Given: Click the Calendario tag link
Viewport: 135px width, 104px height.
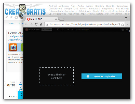Looking at the screenshot, I should 122,6.
